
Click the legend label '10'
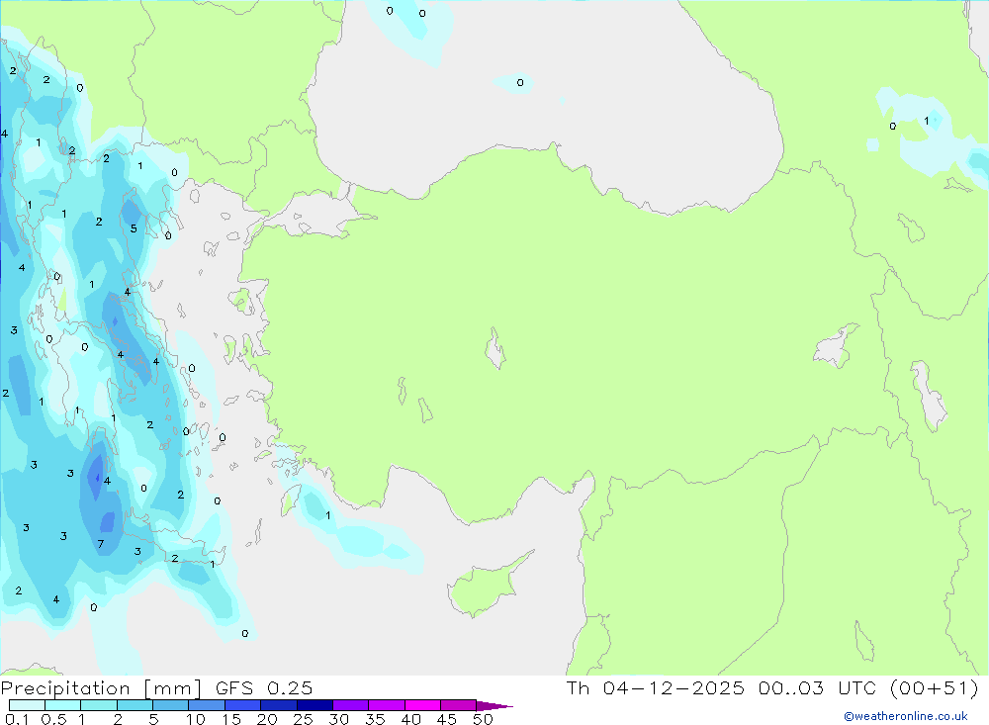196,719
